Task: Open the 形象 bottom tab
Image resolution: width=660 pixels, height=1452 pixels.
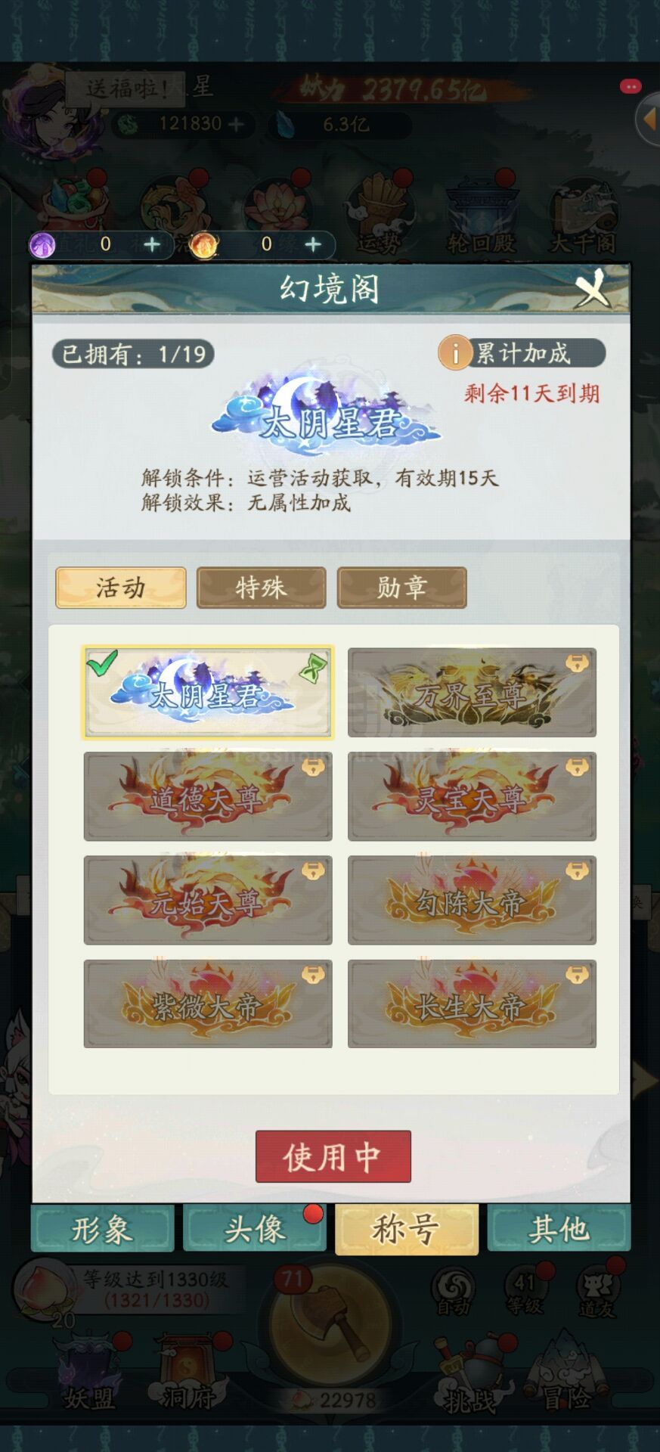Action: [102, 1229]
